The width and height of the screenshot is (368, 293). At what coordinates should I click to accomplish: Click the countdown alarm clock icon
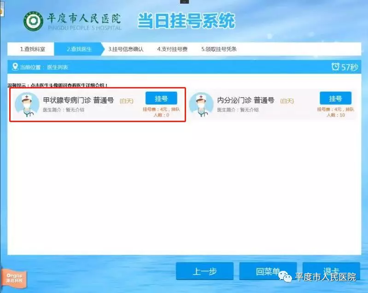pyautogui.click(x=335, y=67)
